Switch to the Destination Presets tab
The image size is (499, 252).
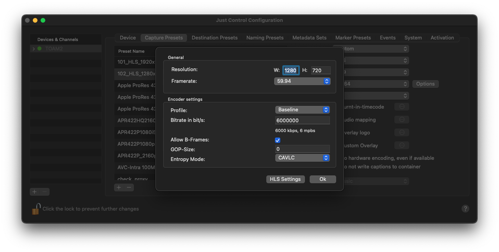click(x=215, y=38)
